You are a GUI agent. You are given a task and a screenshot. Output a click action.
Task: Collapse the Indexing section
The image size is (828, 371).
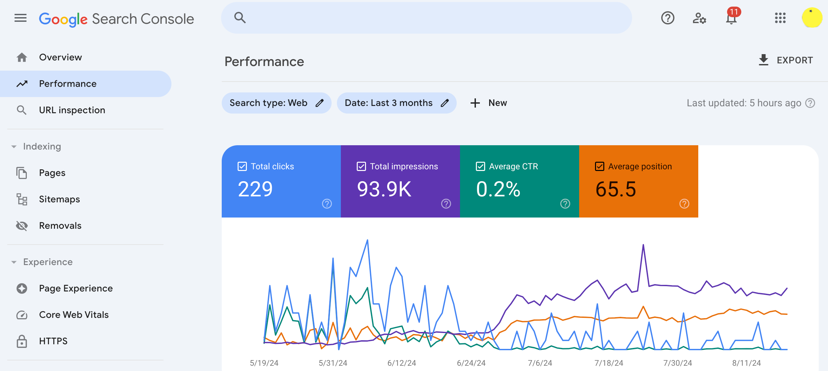14,146
